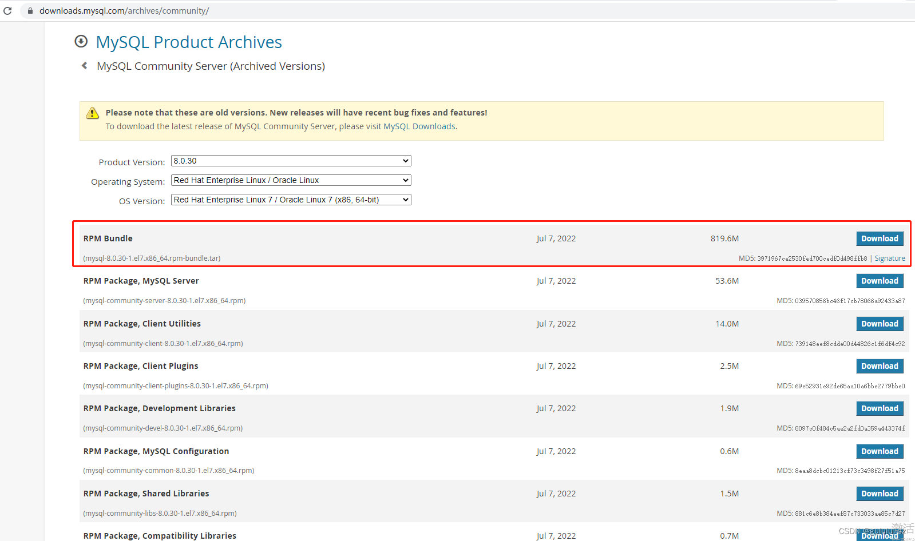Click the padlock site security icon
The height and width of the screenshot is (541, 915).
point(30,11)
